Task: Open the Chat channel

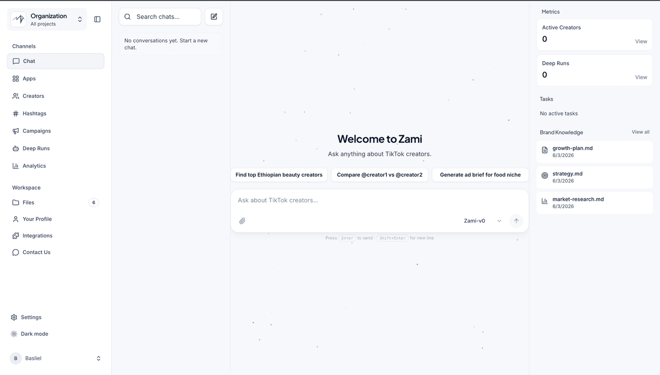Action: point(56,61)
